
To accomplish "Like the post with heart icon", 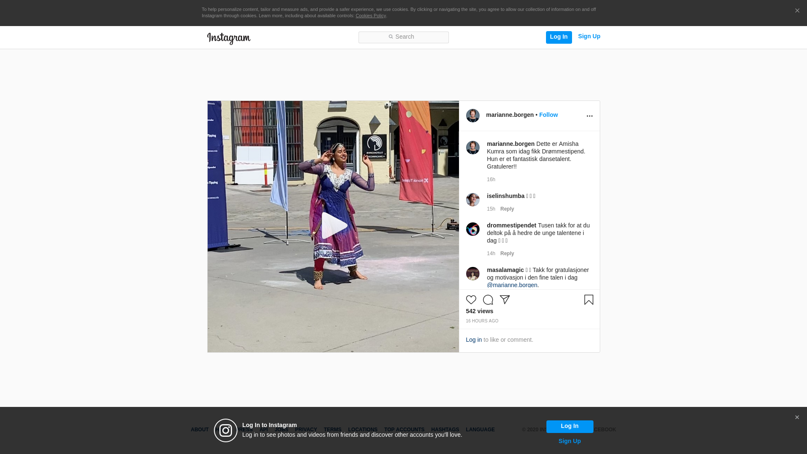I will click(471, 300).
